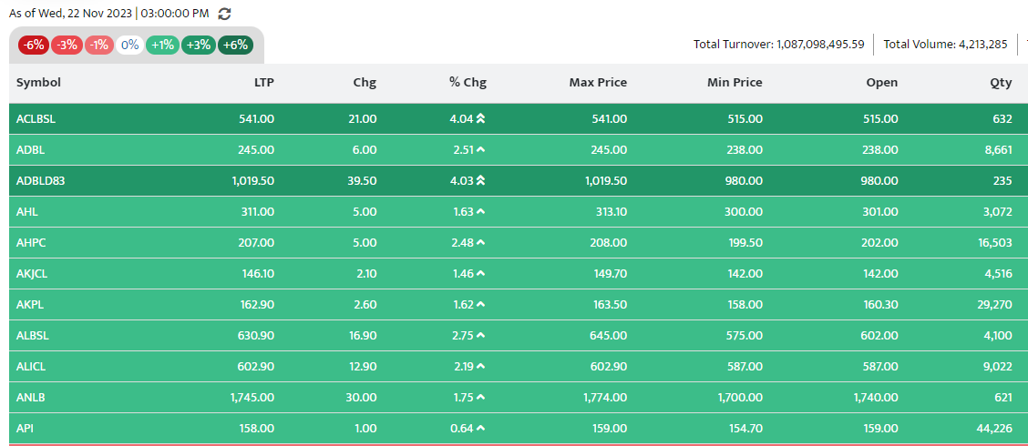
Task: Select the -3% red color filter
Action: 67,46
